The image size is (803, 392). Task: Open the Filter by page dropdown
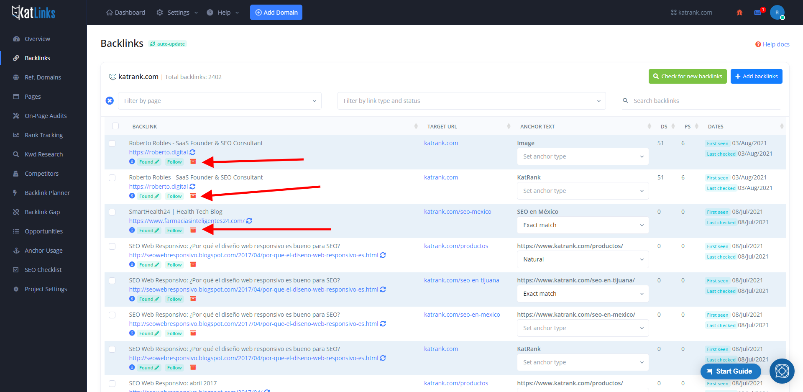tap(220, 101)
